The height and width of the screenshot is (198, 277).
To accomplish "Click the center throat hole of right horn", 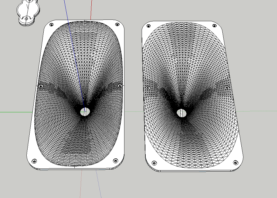I will (182, 113).
